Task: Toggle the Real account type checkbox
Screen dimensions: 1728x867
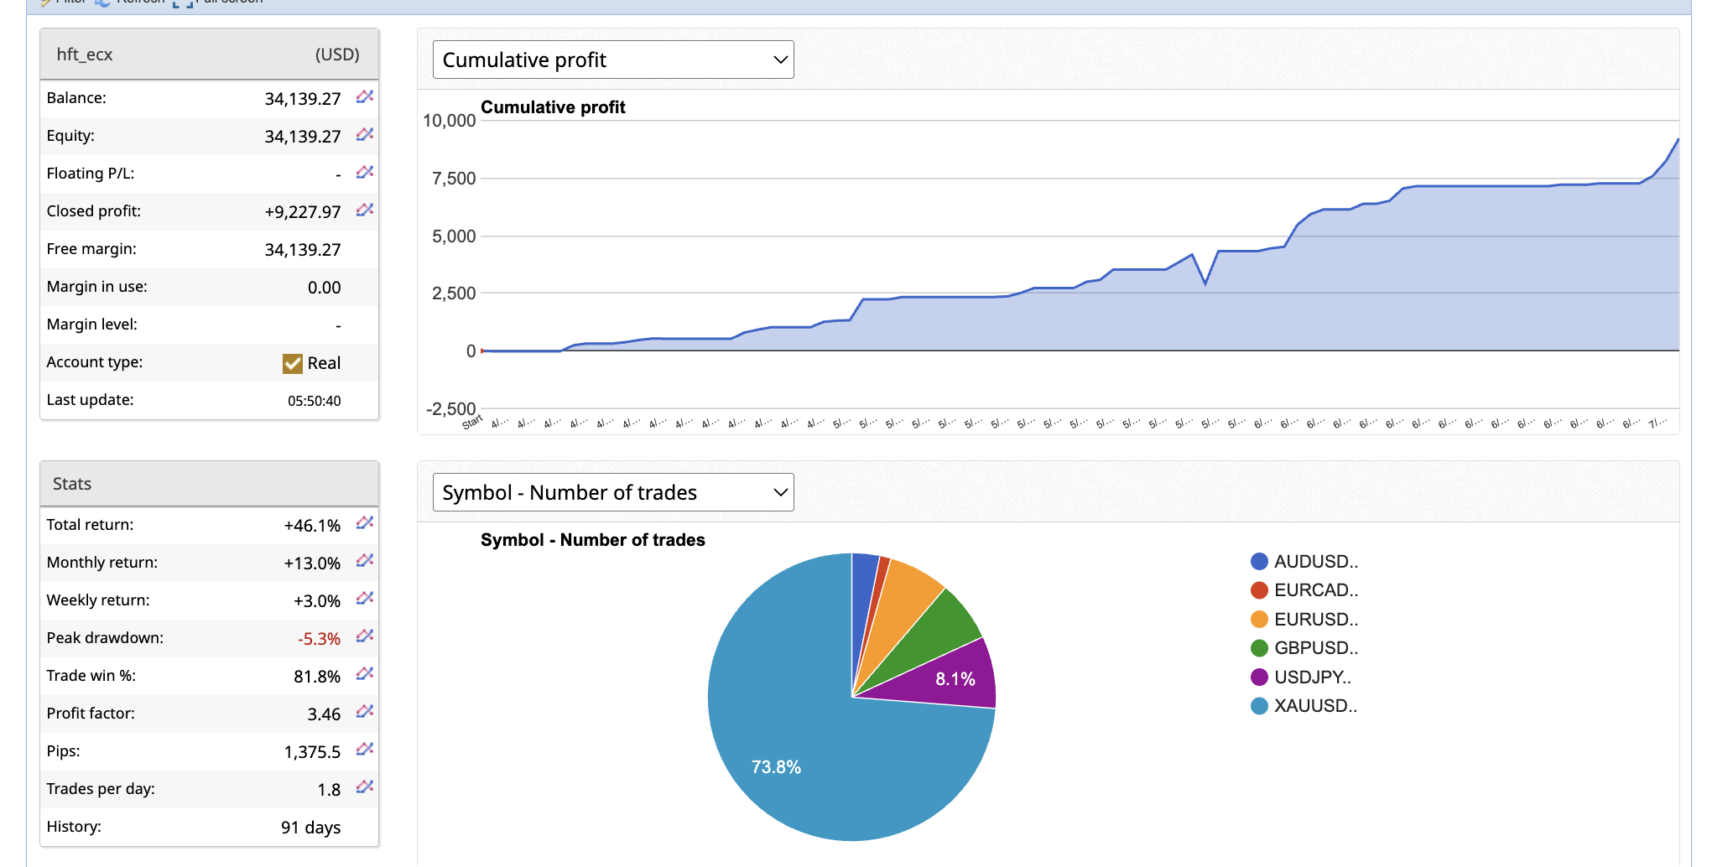Action: click(x=293, y=363)
